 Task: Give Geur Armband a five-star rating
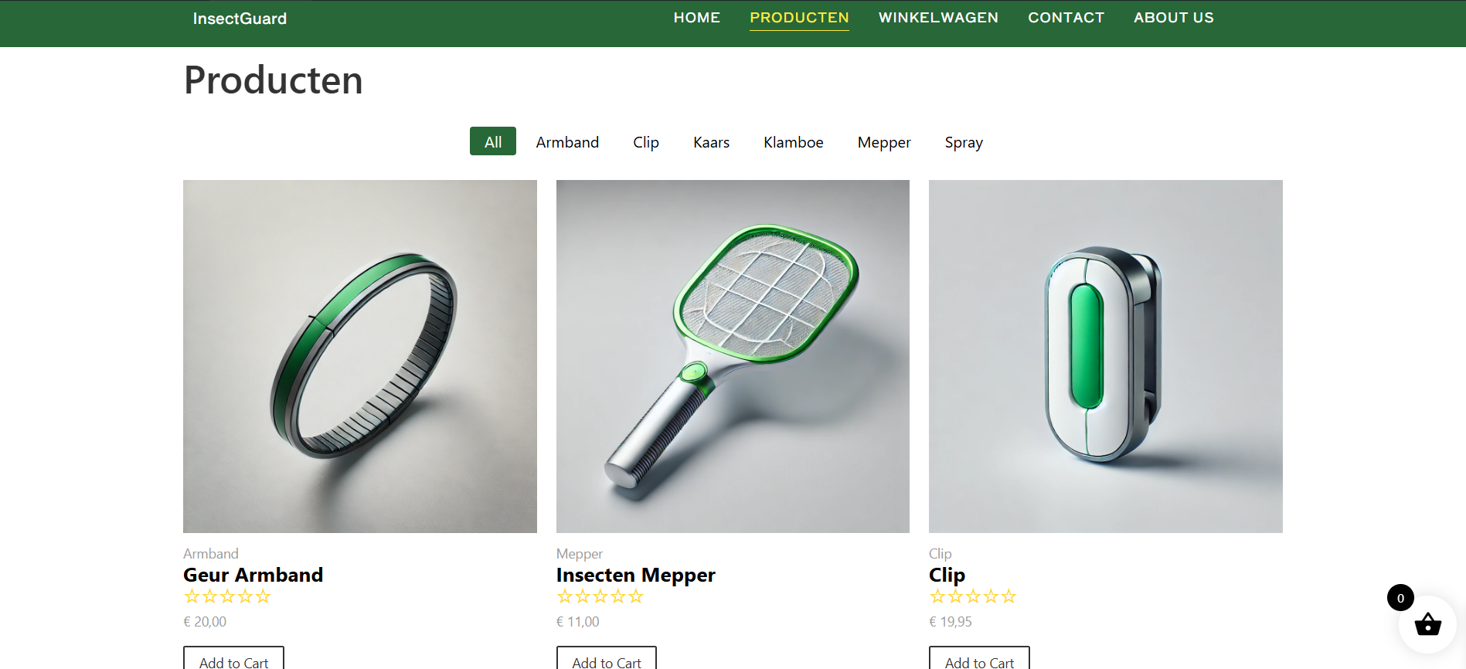[263, 596]
